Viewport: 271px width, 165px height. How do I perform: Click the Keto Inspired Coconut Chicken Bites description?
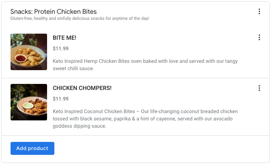click(x=145, y=111)
